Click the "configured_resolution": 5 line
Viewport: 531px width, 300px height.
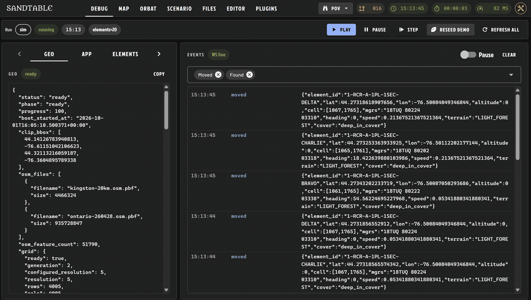tap(65, 272)
